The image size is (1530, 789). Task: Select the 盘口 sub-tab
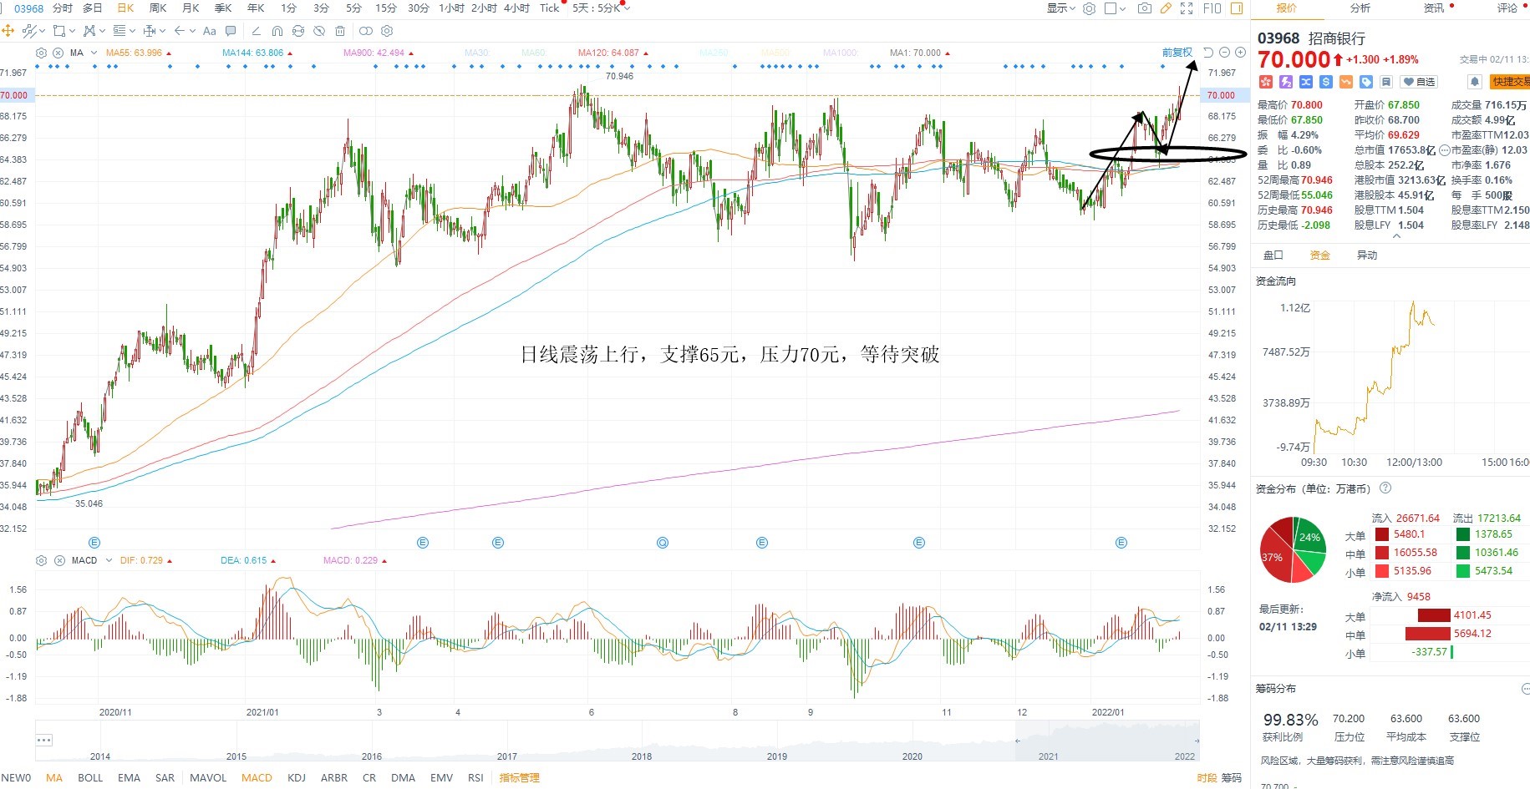tap(1273, 255)
